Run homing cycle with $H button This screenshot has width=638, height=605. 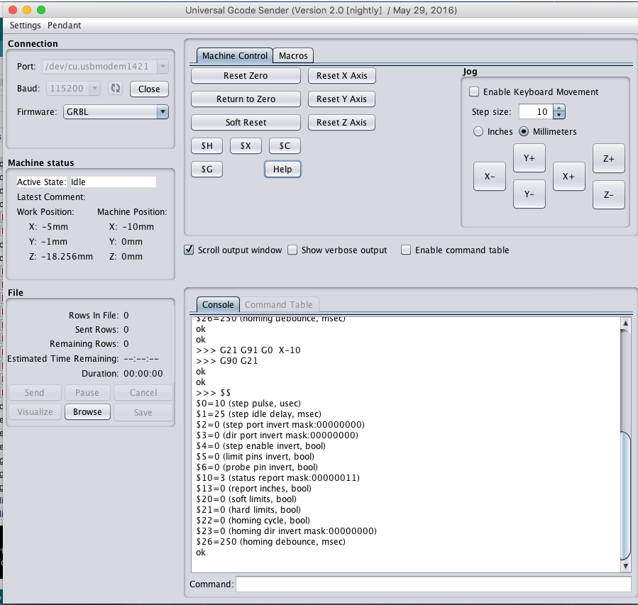(207, 146)
